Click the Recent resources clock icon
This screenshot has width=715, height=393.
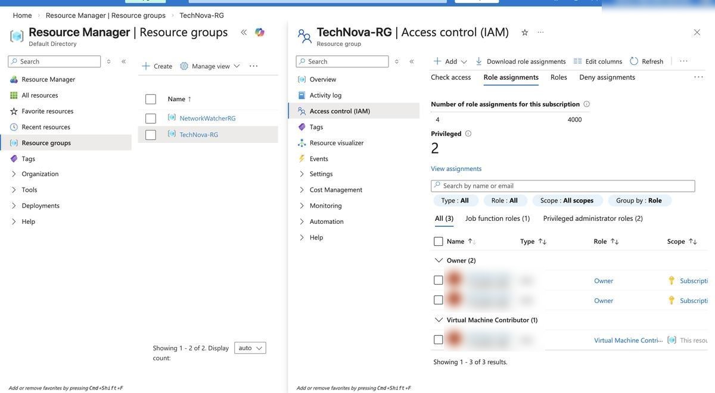point(14,127)
